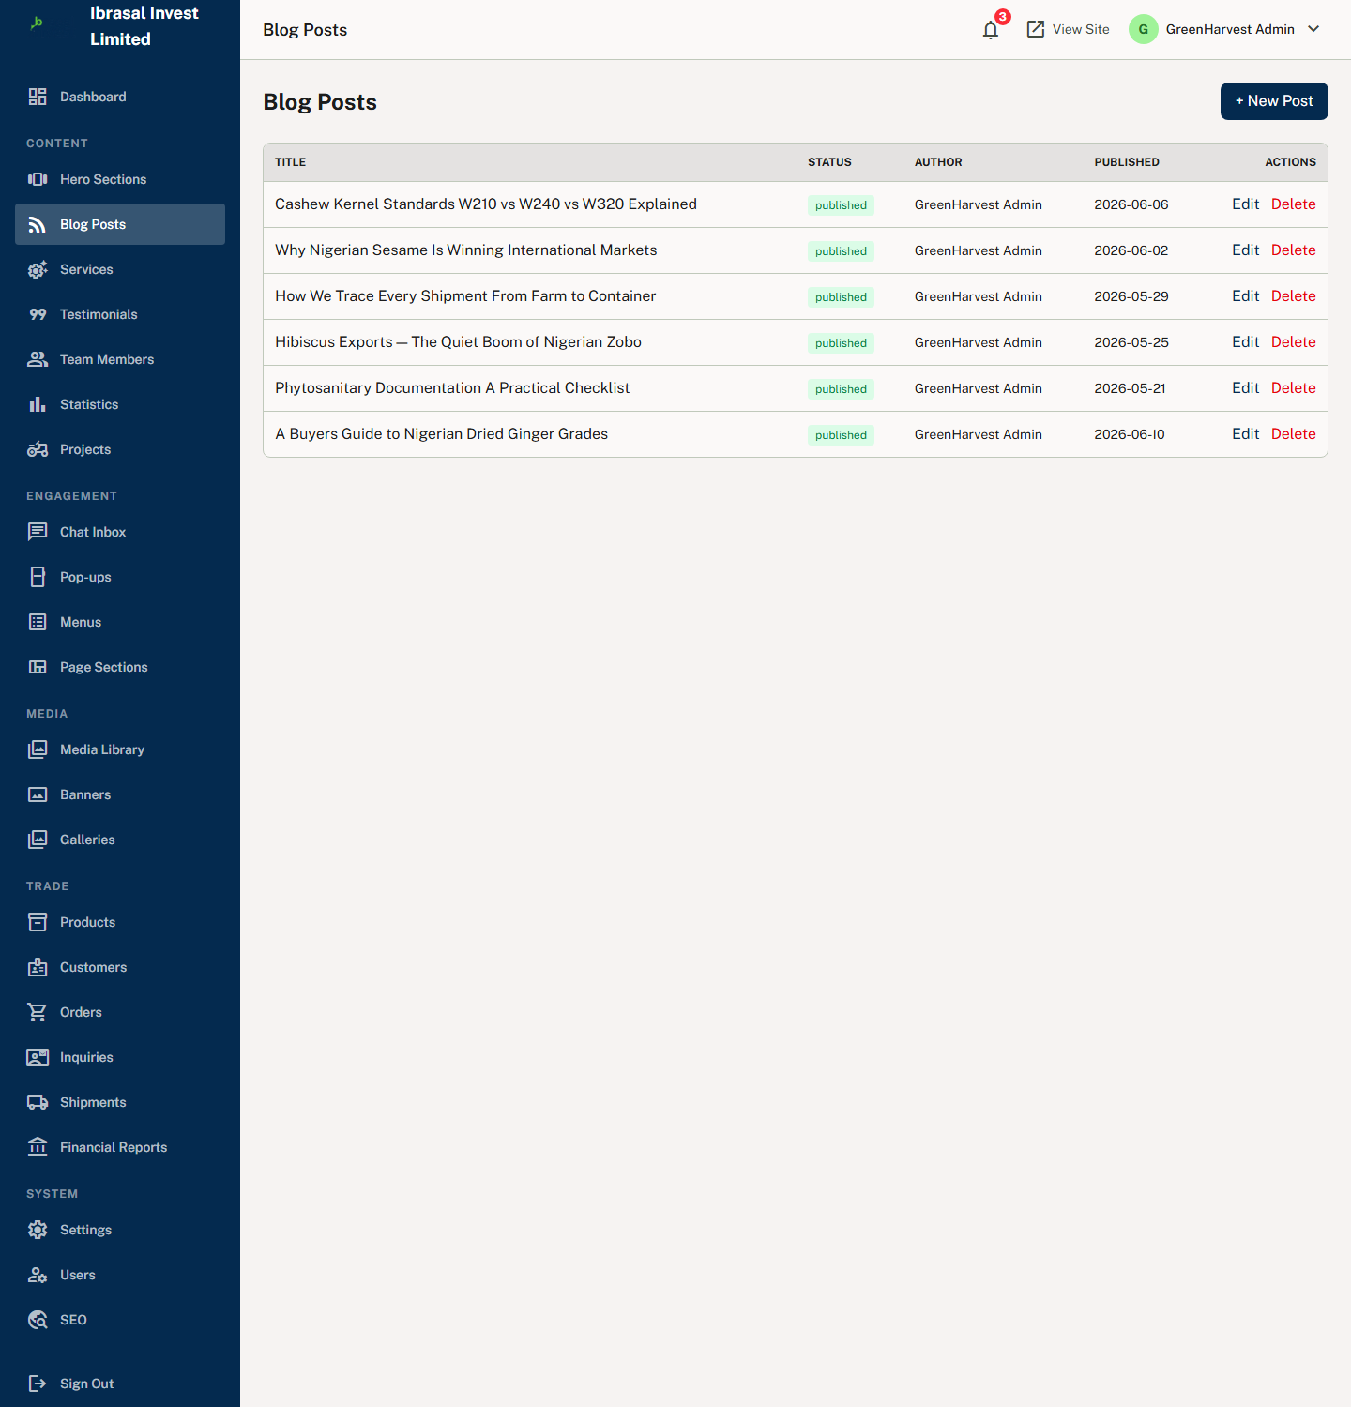Delete the Cashew Kernel Standards post
The image size is (1351, 1407).
click(x=1293, y=204)
